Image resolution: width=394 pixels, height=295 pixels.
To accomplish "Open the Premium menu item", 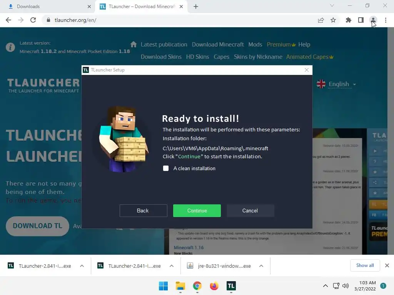I will 281,45.
